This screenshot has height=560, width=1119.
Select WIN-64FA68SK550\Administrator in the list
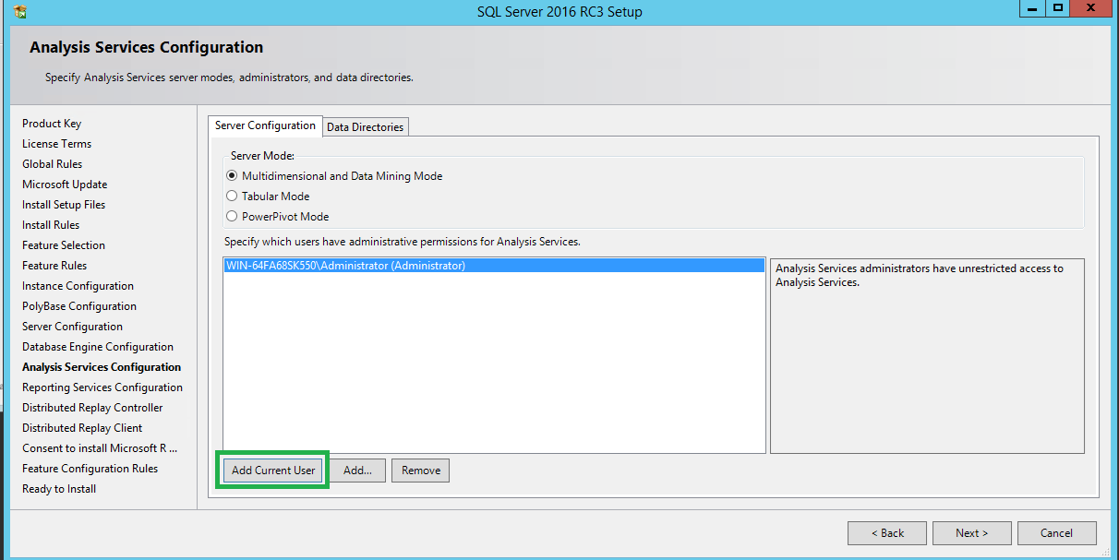[x=494, y=266]
